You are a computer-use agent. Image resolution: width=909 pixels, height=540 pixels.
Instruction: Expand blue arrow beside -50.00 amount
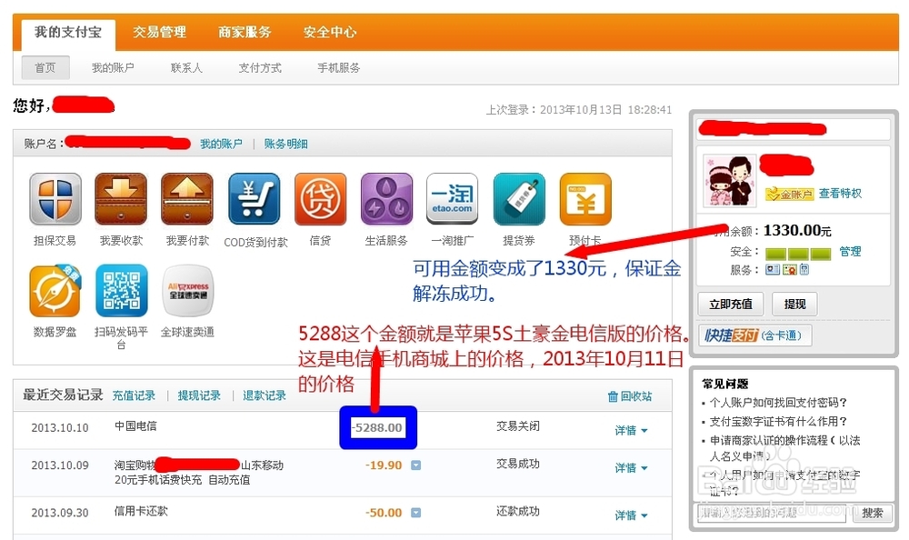point(415,513)
